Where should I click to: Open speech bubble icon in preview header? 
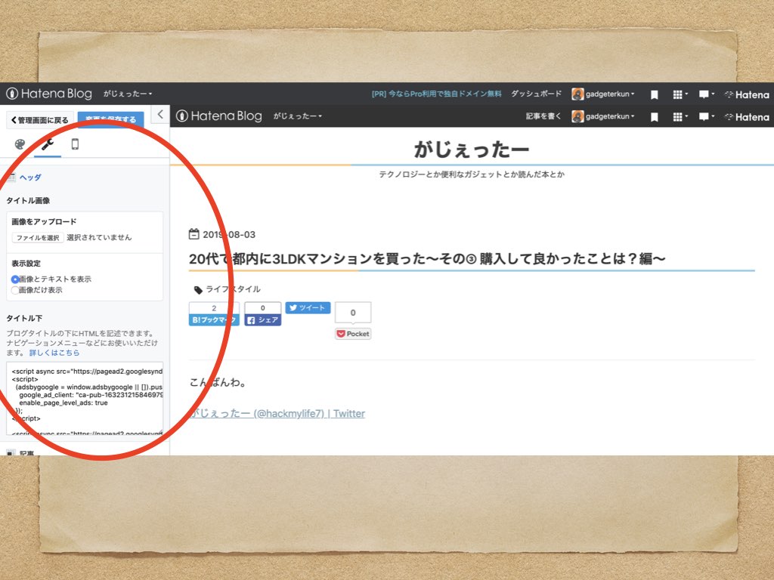pos(707,117)
